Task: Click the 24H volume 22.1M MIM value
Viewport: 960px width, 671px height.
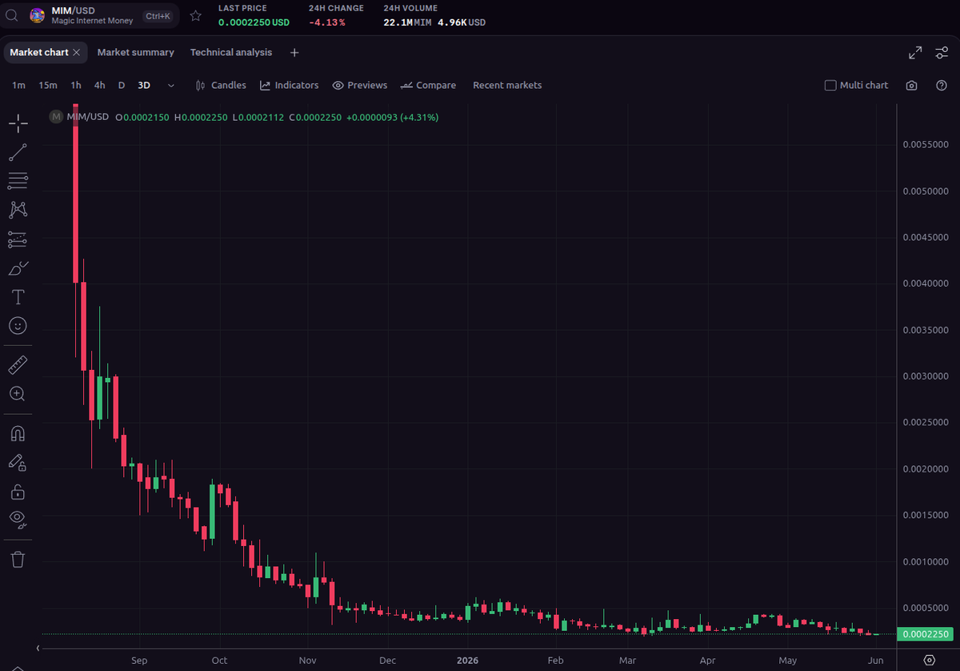Action: [408, 22]
